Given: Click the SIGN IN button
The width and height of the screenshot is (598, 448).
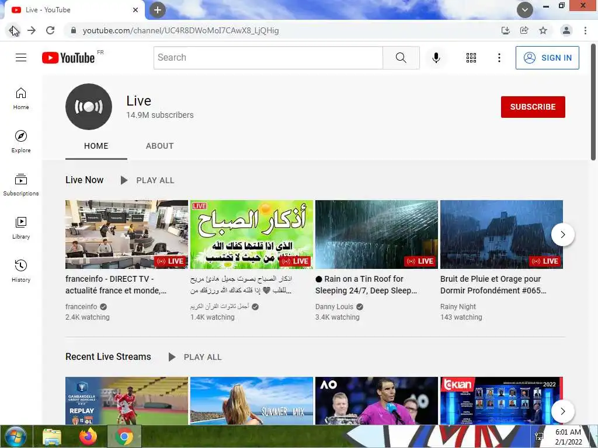Looking at the screenshot, I should pos(547,58).
